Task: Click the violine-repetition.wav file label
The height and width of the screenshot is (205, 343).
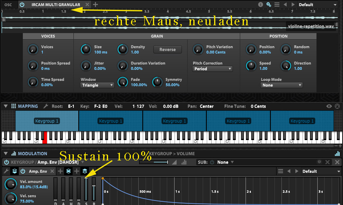Action: pos(311,26)
